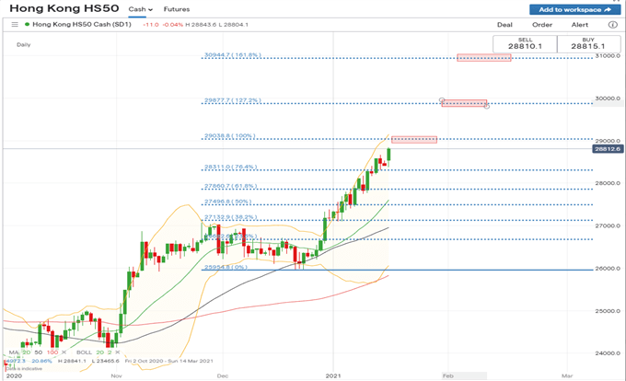Select the MA indicator label

click(14, 352)
